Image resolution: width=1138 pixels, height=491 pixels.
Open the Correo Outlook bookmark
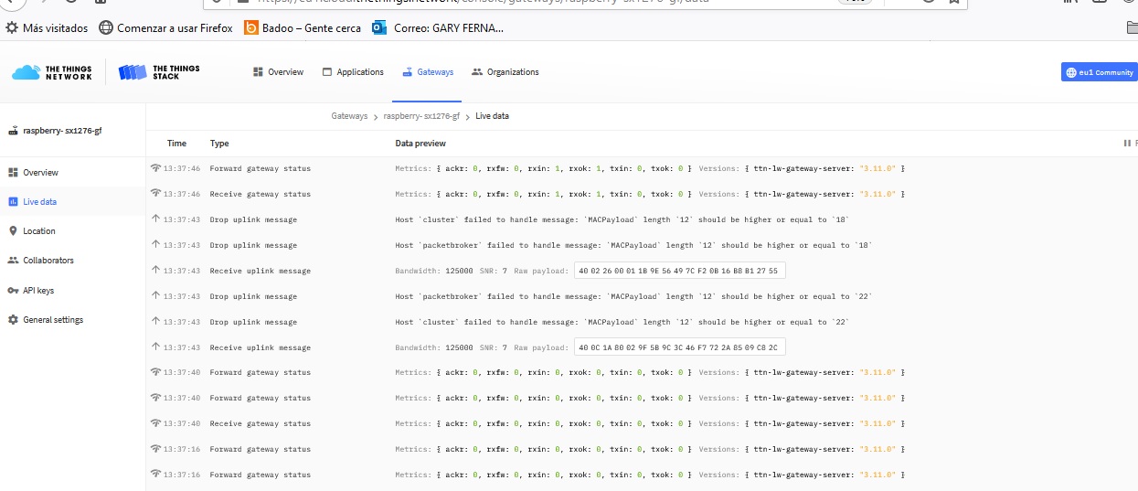(439, 28)
